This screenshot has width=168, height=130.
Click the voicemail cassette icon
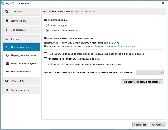click(7, 64)
